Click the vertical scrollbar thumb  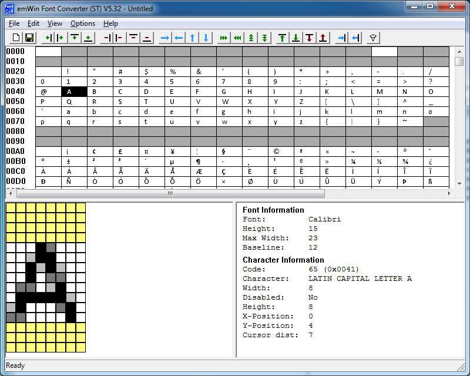(459, 61)
